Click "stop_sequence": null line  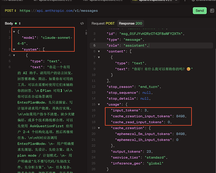pyautogui.click(x=130, y=93)
